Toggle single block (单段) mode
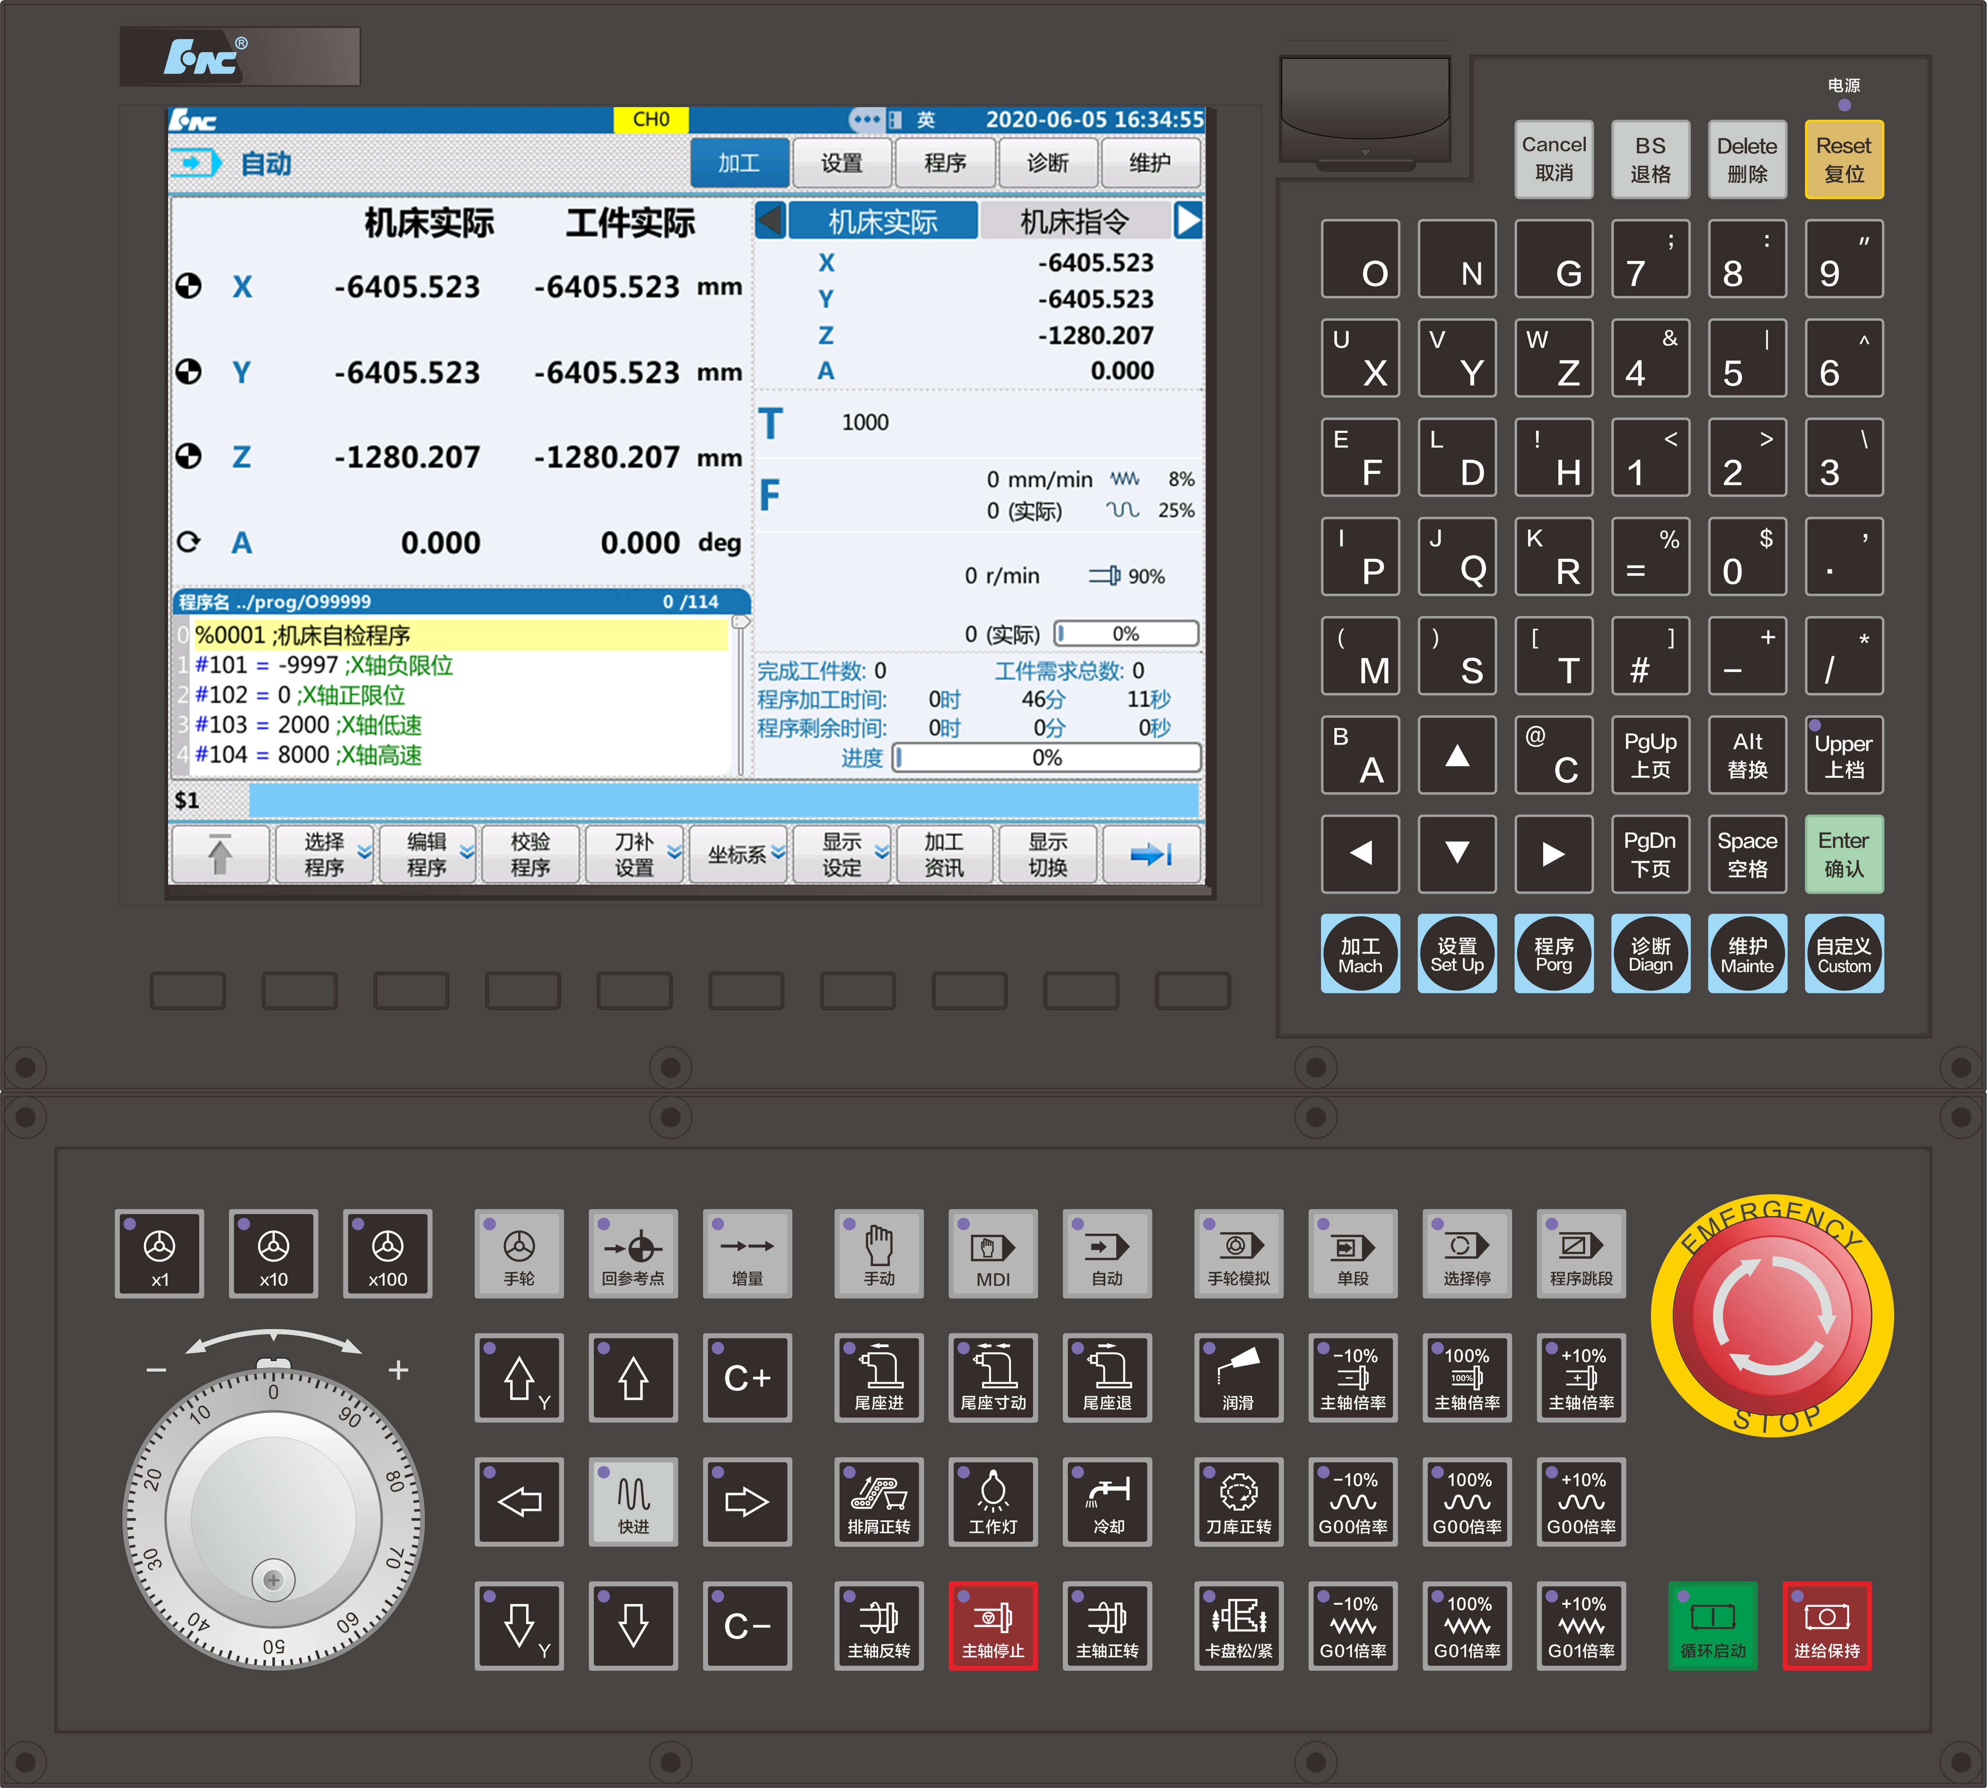This screenshot has height=1788, width=1987. tap(1353, 1253)
